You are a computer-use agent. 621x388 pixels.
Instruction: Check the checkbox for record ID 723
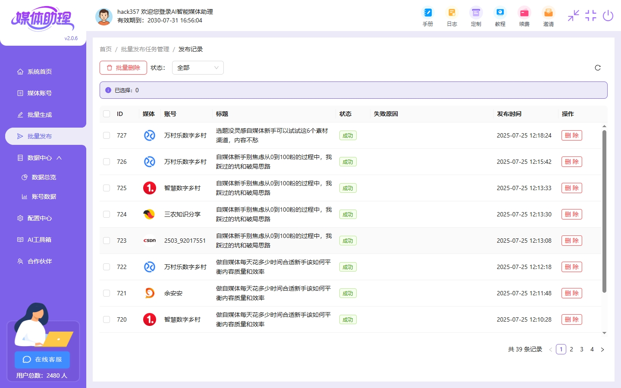107,241
